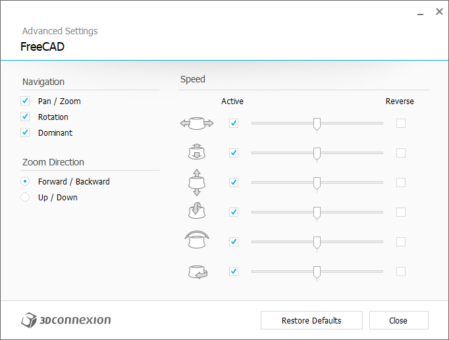Toggle the Dominant checkbox
449x340 pixels.
pos(26,133)
